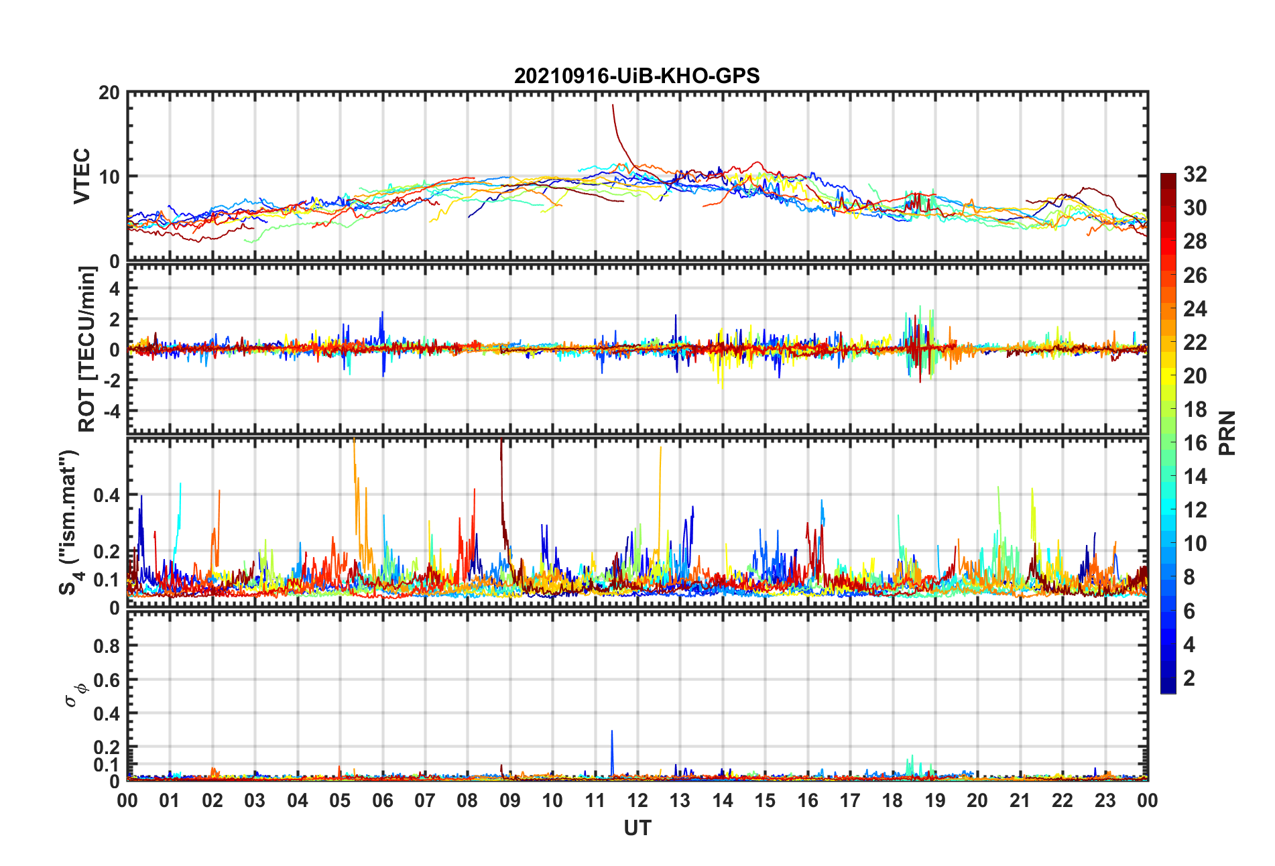Click the VTEC axis label

pyautogui.click(x=82, y=176)
